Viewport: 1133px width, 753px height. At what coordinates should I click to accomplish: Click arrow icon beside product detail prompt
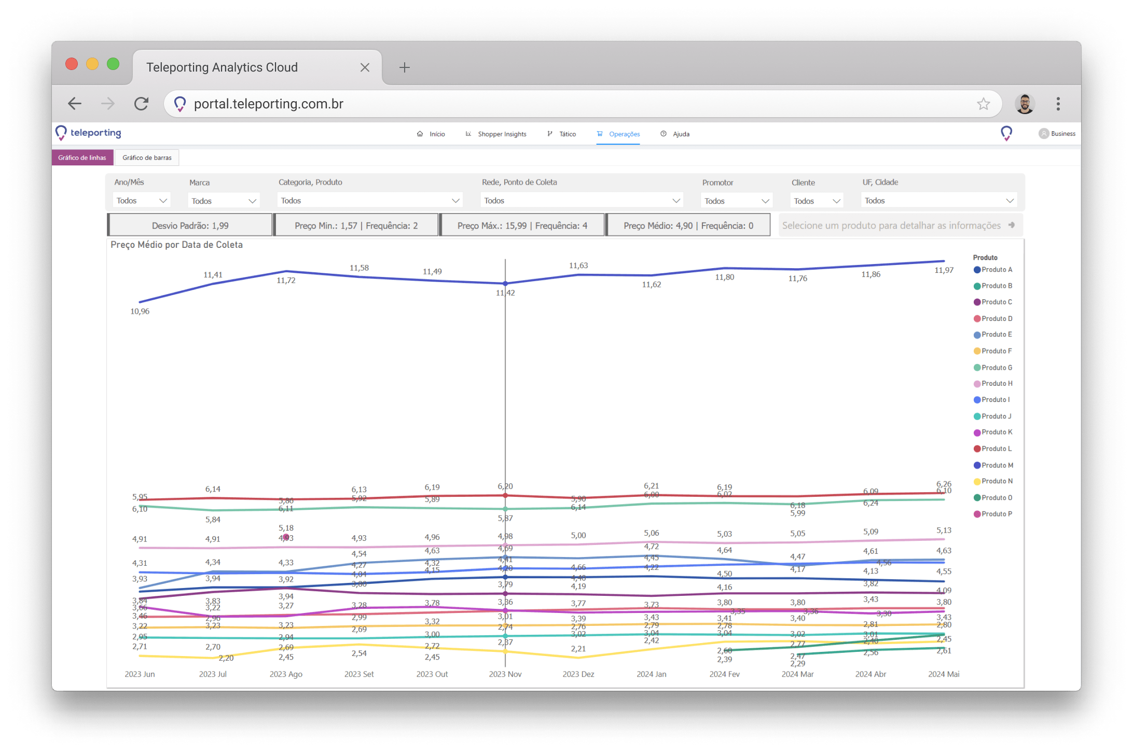[x=1011, y=225]
